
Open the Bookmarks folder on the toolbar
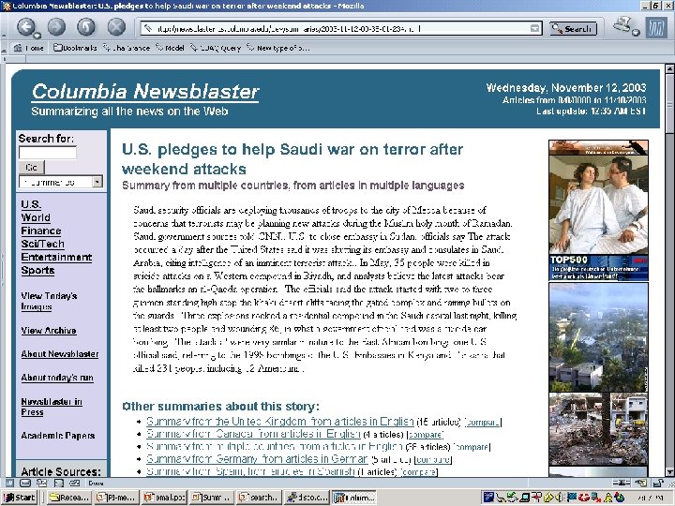point(75,48)
